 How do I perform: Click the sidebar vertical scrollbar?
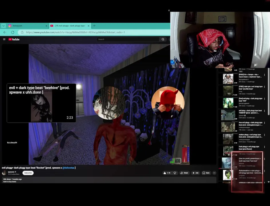tap(269, 92)
